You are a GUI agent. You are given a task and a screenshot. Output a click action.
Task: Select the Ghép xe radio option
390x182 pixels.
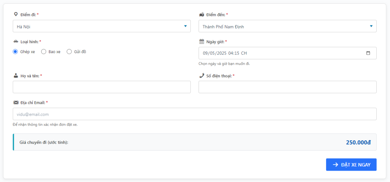tap(15, 52)
